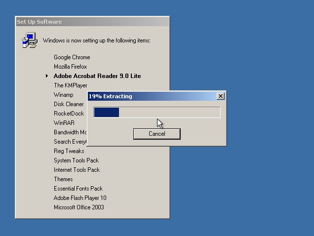The image size is (314, 236).
Task: Click Microsoft Office 2003 entry
Action: click(x=79, y=207)
